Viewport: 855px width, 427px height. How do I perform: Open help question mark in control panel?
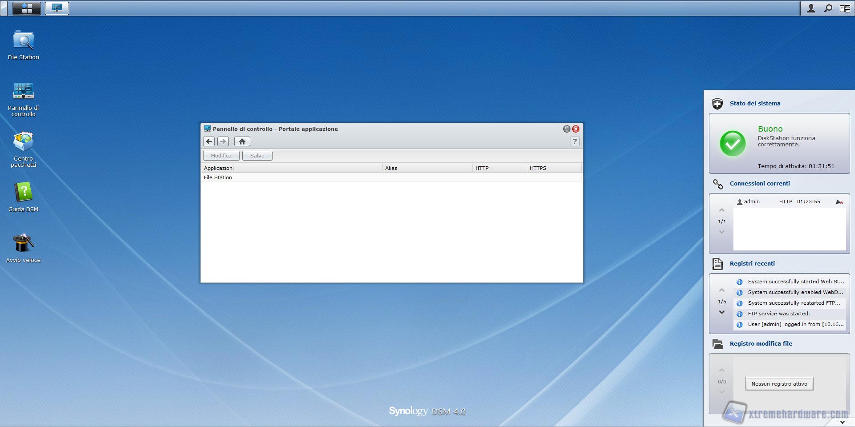(574, 141)
